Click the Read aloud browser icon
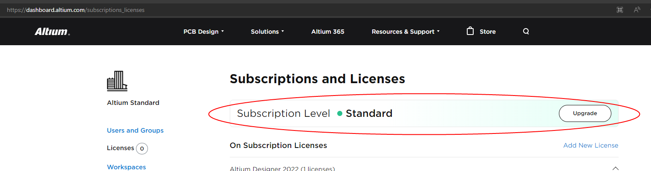 637,9
